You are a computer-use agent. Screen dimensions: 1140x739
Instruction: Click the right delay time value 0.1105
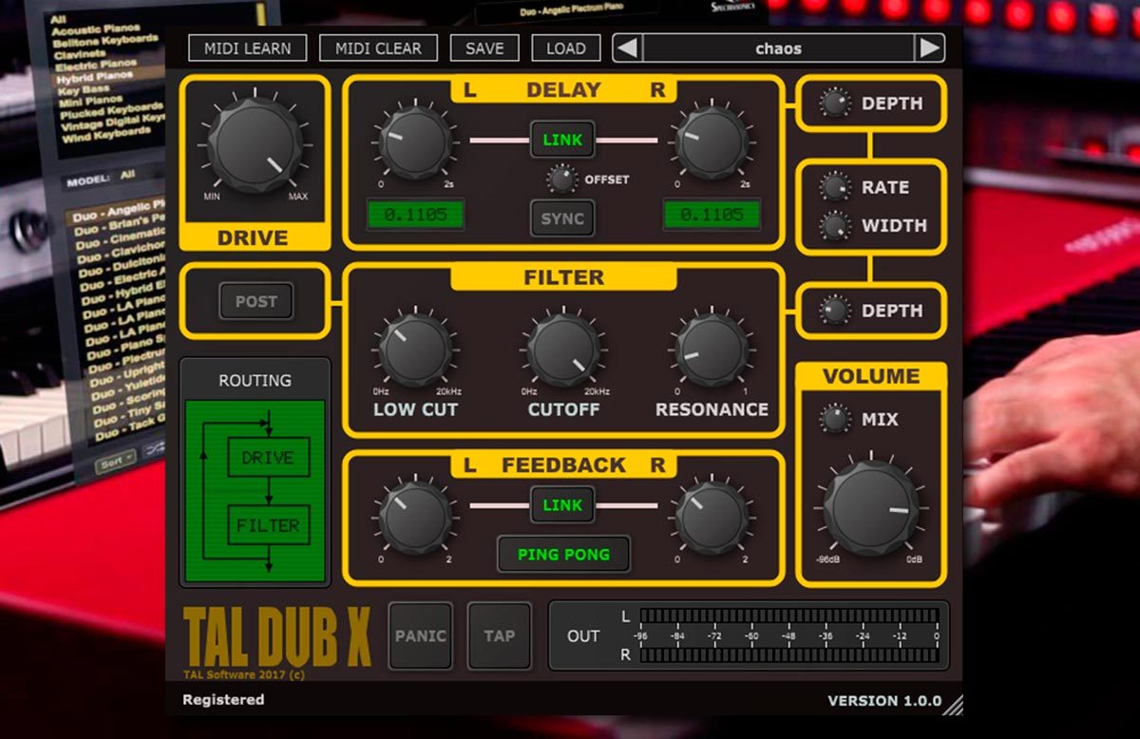click(712, 215)
